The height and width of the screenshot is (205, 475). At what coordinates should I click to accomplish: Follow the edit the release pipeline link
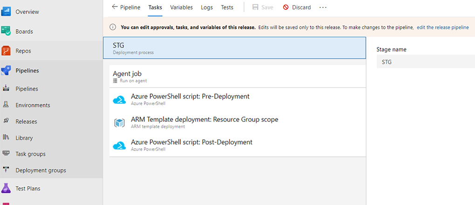pos(443,27)
